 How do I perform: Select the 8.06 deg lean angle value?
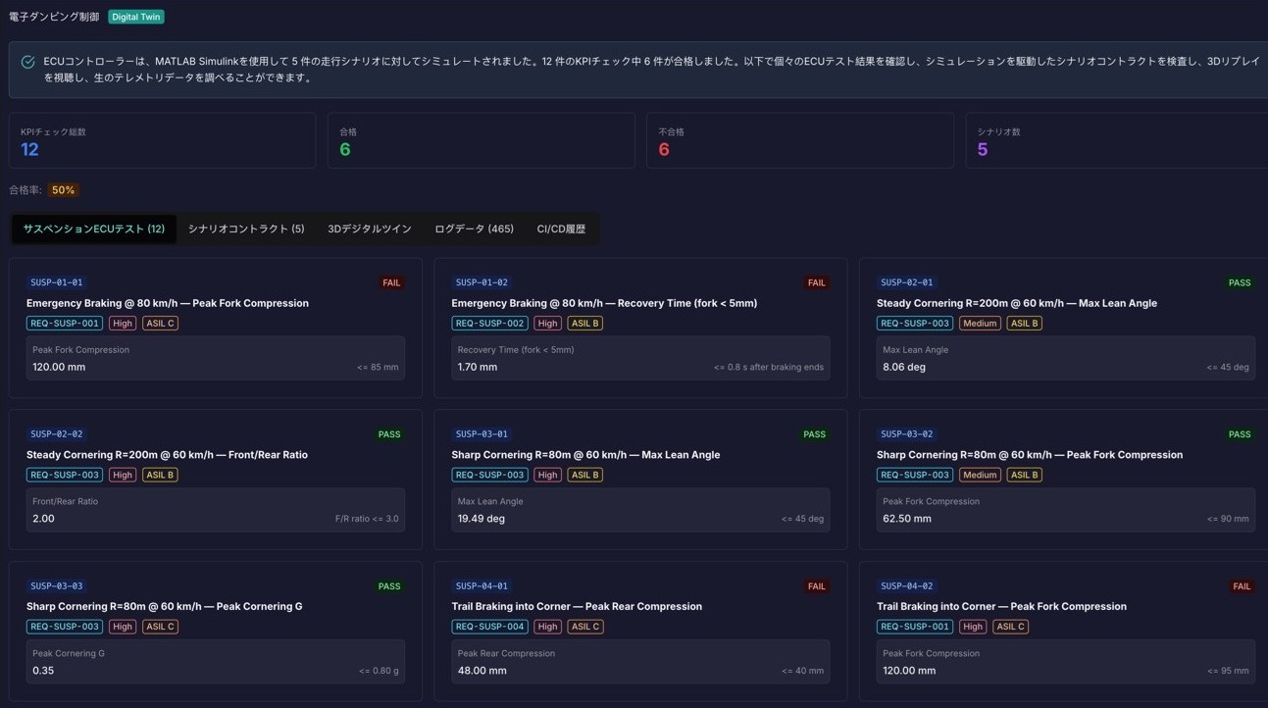click(x=904, y=367)
